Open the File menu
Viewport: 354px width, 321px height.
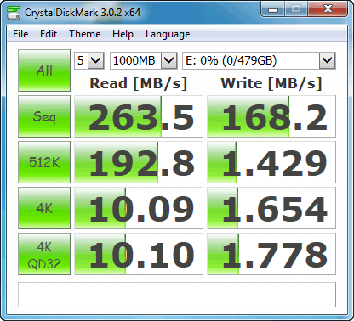20,34
